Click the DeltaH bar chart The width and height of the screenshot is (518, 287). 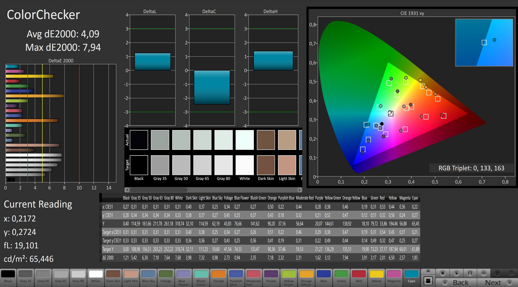273,70
